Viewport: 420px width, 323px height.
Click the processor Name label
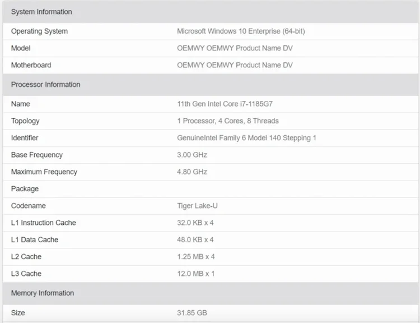point(20,104)
